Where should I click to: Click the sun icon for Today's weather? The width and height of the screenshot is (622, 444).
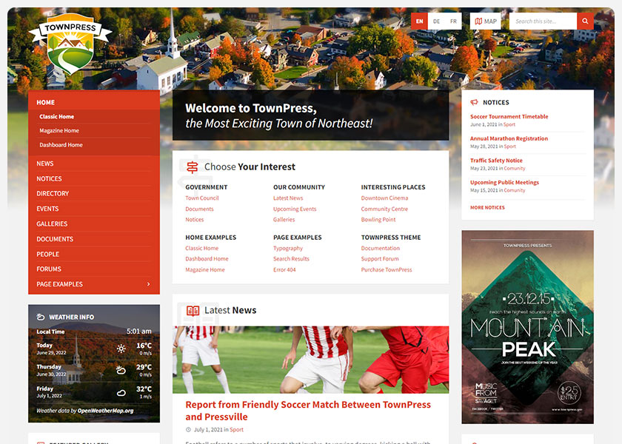point(121,349)
